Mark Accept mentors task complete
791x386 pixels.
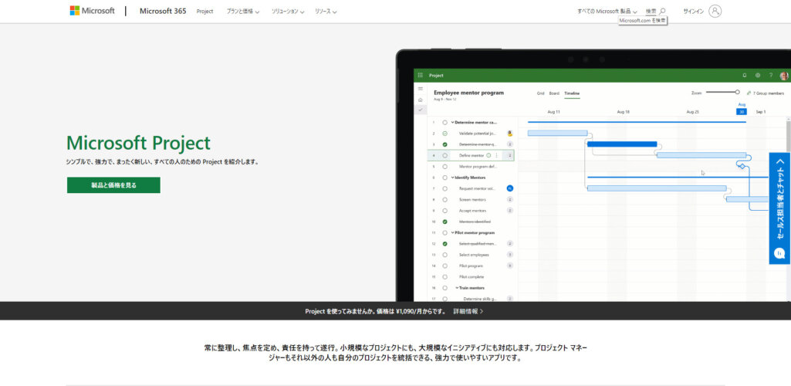(445, 211)
